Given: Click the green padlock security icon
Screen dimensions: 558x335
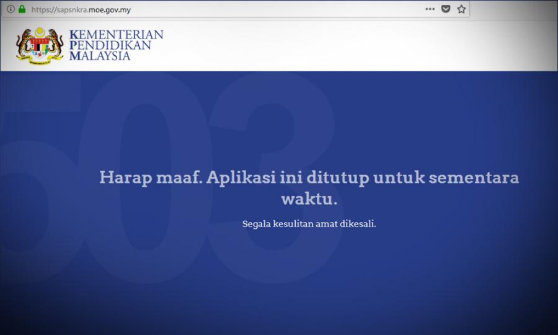Looking at the screenshot, I should click(x=22, y=9).
